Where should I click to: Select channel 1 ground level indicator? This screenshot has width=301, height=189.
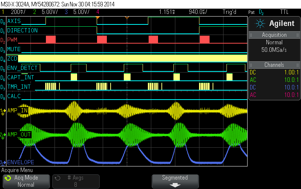tap(3, 111)
